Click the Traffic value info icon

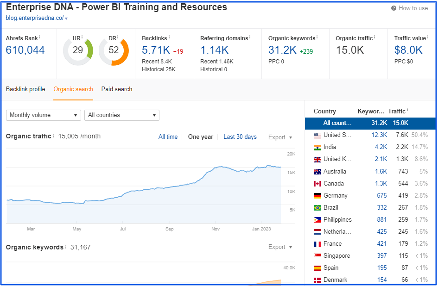(428, 37)
